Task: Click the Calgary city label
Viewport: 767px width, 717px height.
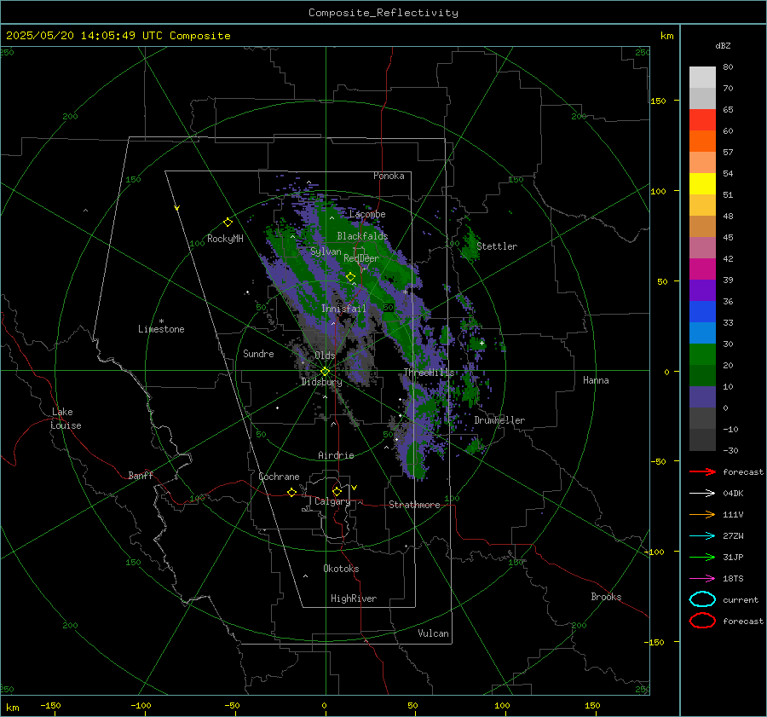Action: click(x=332, y=501)
